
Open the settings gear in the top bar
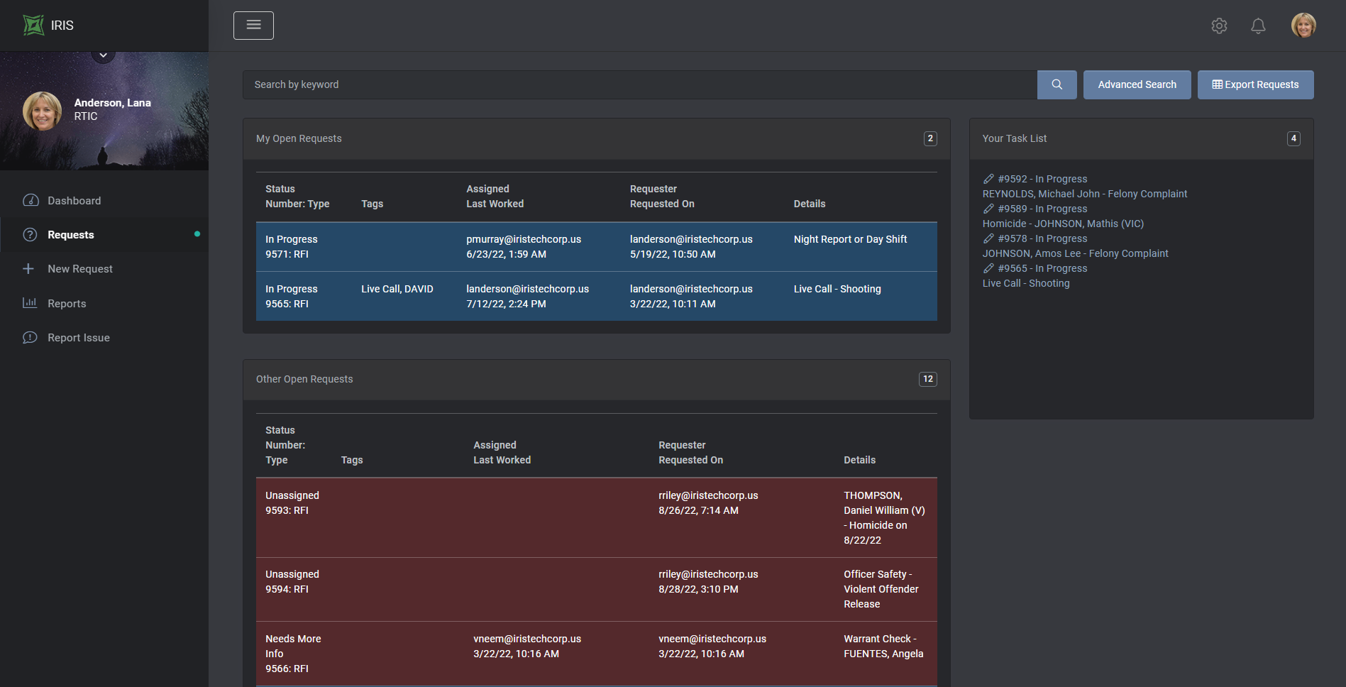1220,26
